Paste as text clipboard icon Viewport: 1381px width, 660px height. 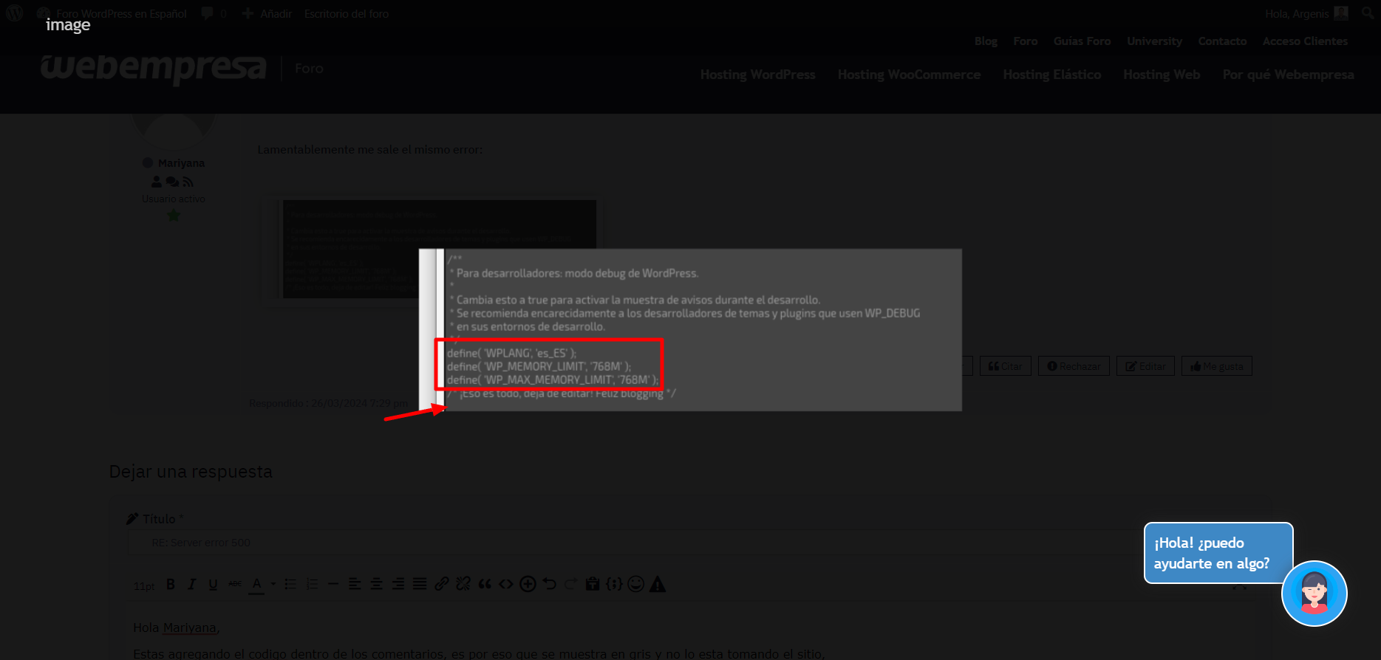(x=592, y=584)
